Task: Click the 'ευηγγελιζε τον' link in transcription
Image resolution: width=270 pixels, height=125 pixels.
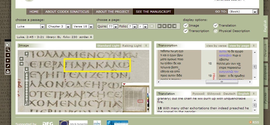Action: pos(229,72)
